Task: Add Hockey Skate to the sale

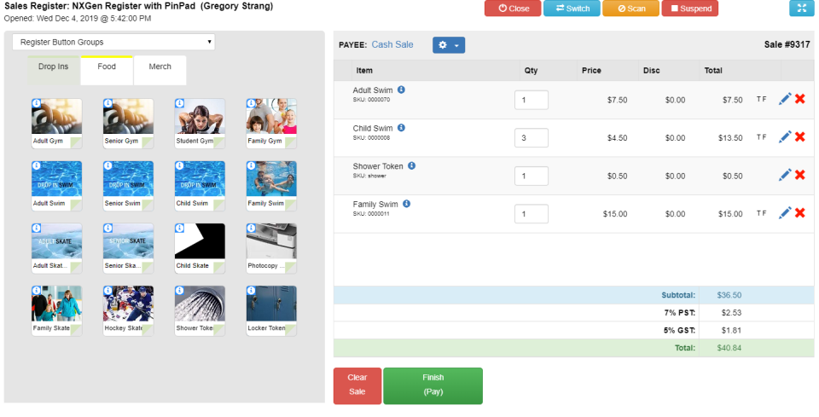Action: [128, 310]
